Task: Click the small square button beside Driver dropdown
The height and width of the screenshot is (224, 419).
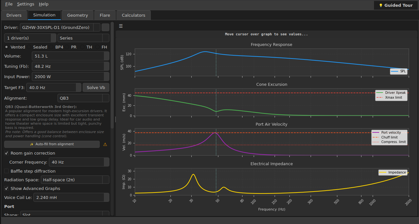Action: tap(105, 28)
